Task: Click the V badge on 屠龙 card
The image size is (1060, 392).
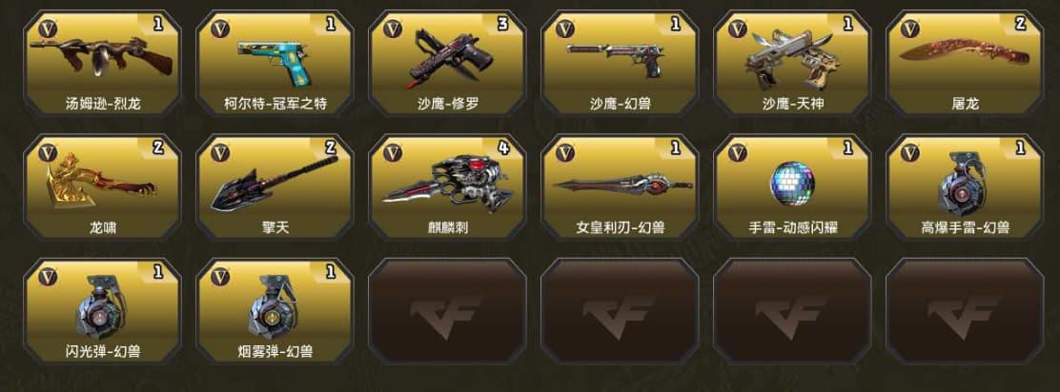Action: click(910, 29)
